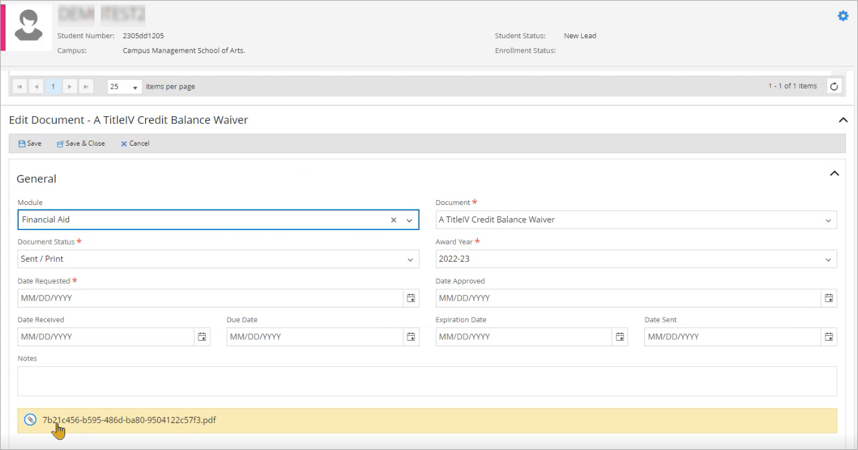858x450 pixels.
Task: Click the Save button
Action: coord(30,144)
